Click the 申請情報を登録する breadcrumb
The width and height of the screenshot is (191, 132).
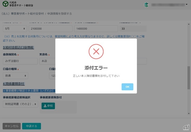[x=59, y=14]
